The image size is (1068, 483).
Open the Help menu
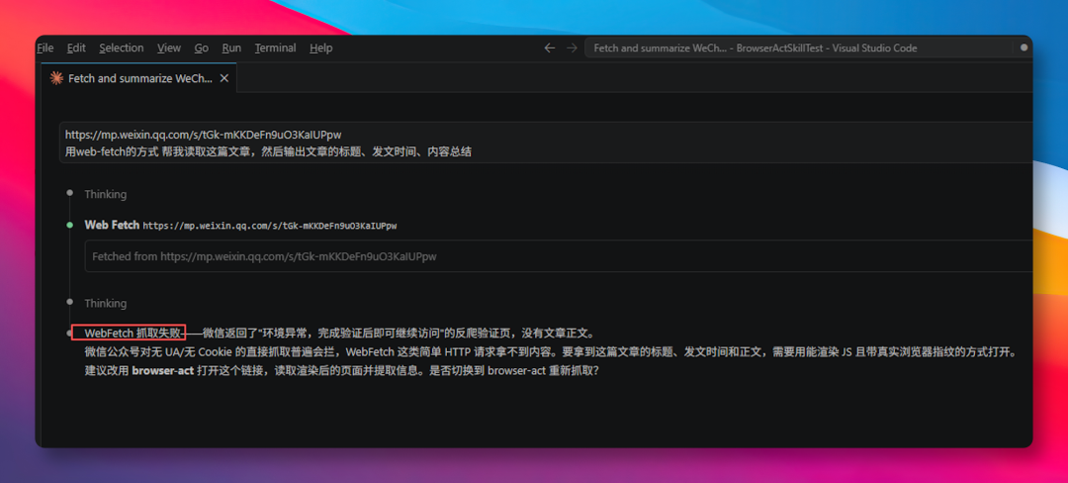320,48
